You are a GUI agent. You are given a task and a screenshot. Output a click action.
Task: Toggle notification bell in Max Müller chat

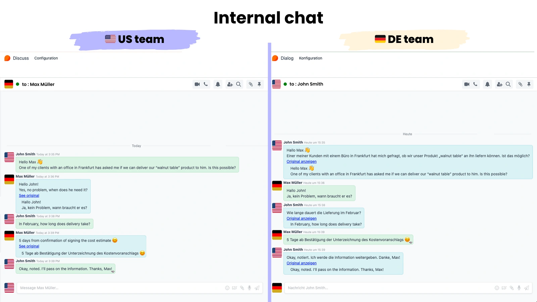[x=218, y=84]
